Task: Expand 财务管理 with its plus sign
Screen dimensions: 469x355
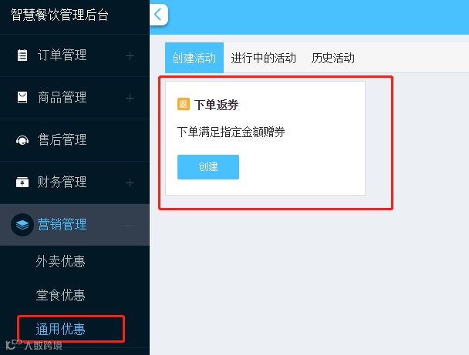Action: (x=130, y=183)
